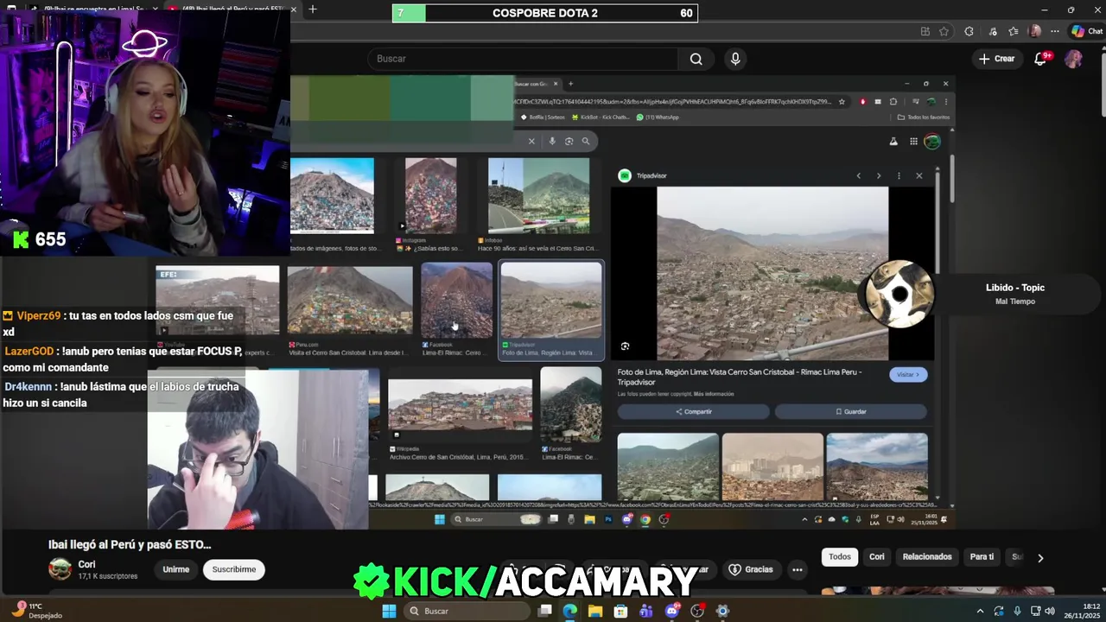Open the BotRix Sorteos bookmark
This screenshot has height=622, width=1106.
click(x=541, y=117)
